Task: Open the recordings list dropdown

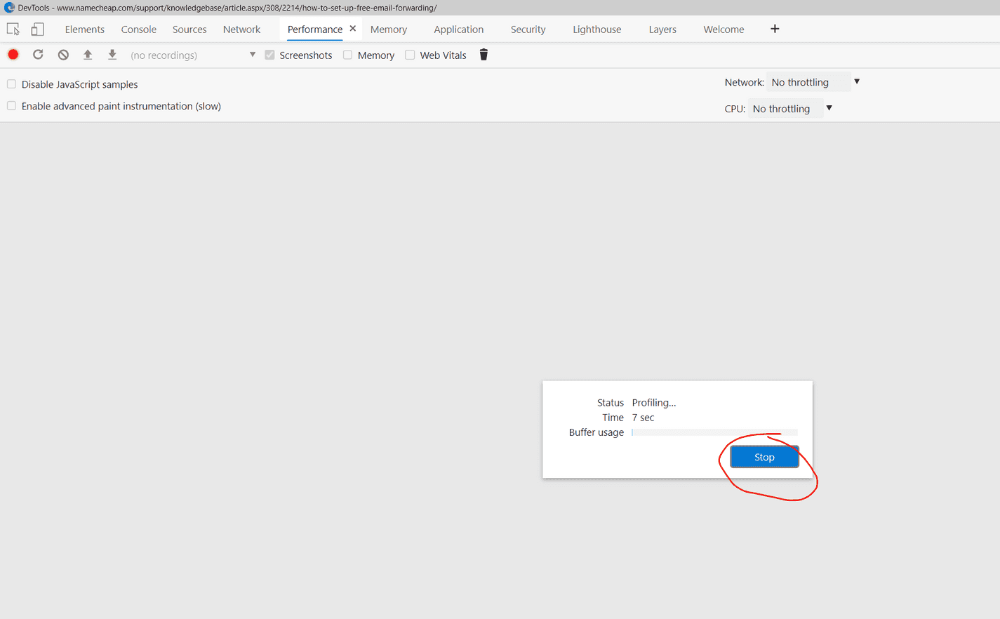Action: 252,54
